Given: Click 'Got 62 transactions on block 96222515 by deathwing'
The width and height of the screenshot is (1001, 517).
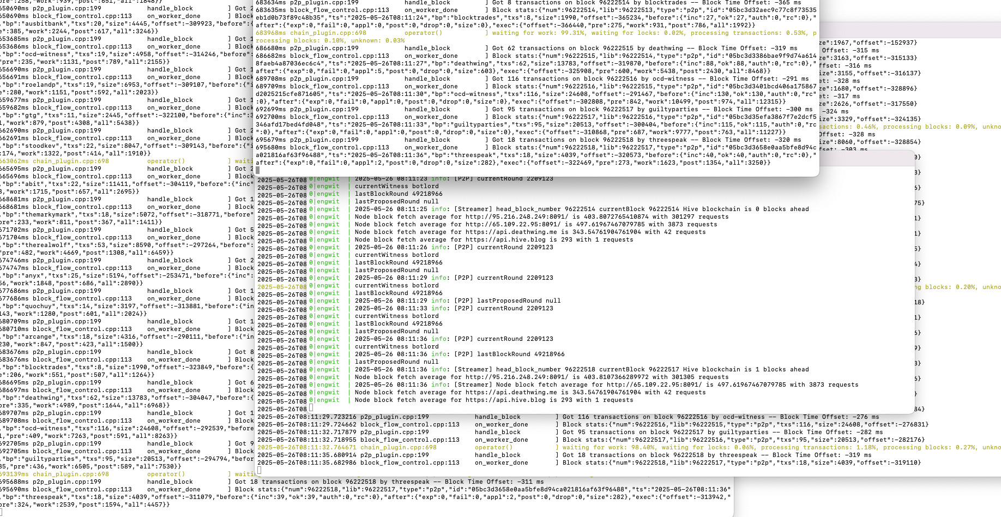Looking at the screenshot, I should click(588, 48).
